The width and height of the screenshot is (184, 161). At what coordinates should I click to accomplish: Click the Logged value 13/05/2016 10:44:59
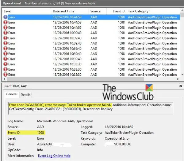(119, 127)
